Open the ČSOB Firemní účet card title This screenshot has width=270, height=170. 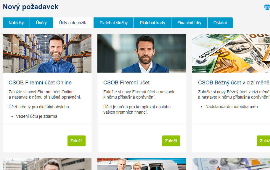point(126,83)
